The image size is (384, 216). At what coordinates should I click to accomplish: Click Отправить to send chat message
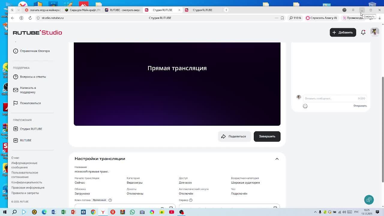[360, 106]
